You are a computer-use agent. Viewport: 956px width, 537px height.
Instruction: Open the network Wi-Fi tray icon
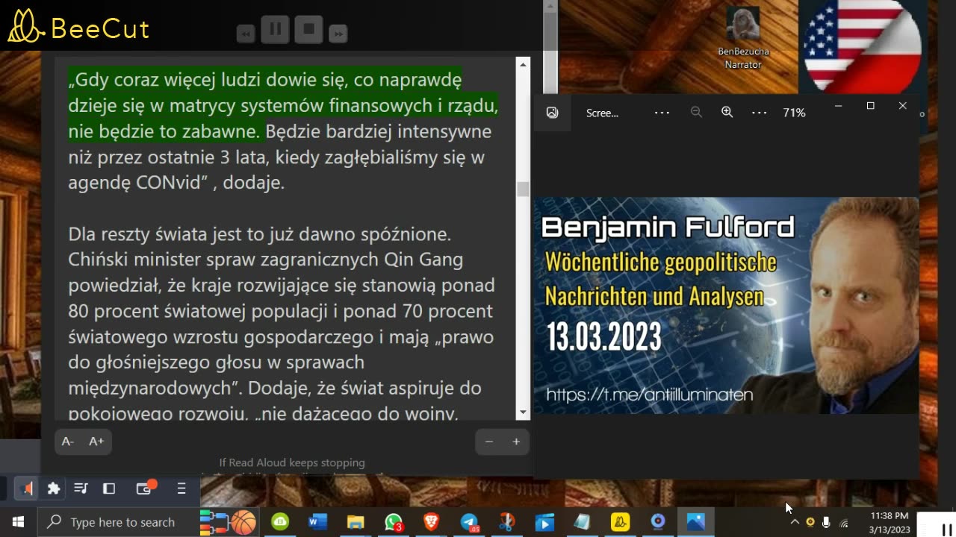[x=844, y=523]
